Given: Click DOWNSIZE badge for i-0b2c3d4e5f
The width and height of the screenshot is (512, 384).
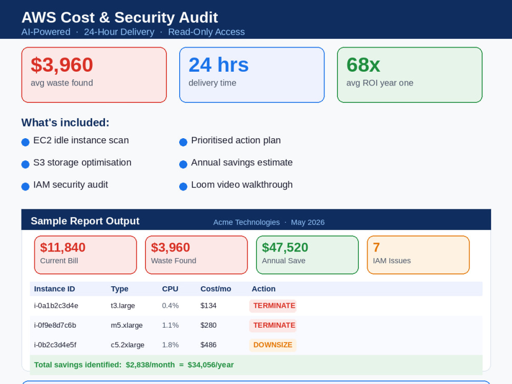Looking at the screenshot, I should (273, 345).
